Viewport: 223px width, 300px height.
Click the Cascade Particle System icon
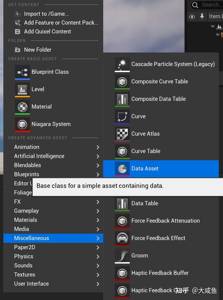[122, 64]
